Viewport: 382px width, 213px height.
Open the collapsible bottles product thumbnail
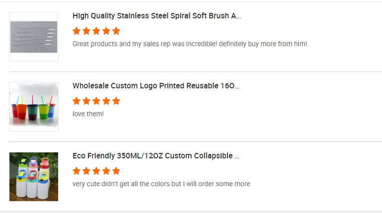coord(34,177)
